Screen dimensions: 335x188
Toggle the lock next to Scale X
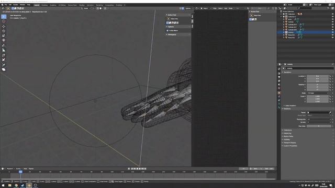tap(330, 96)
